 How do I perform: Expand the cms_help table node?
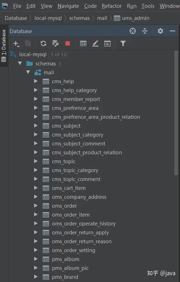coord(36,81)
